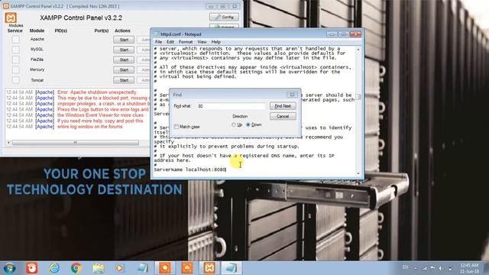
Task: Toggle the Tomcat service checkbox
Action: pyautogui.click(x=15, y=80)
